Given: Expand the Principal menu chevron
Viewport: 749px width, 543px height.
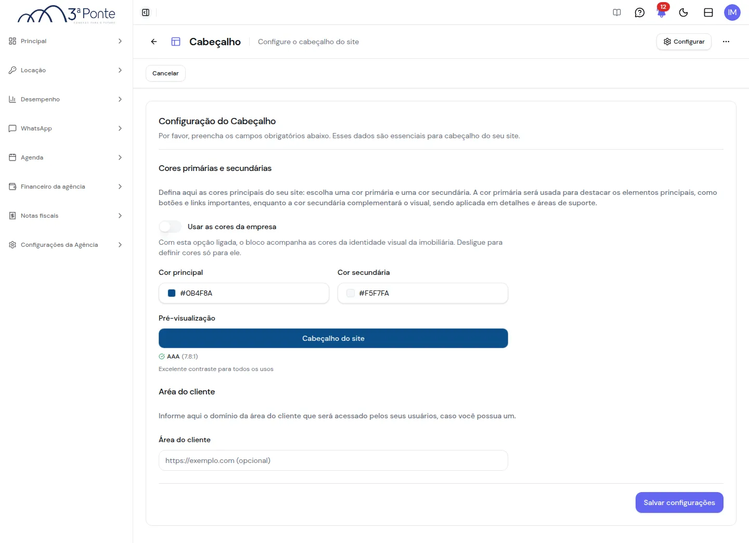Looking at the screenshot, I should 120,41.
